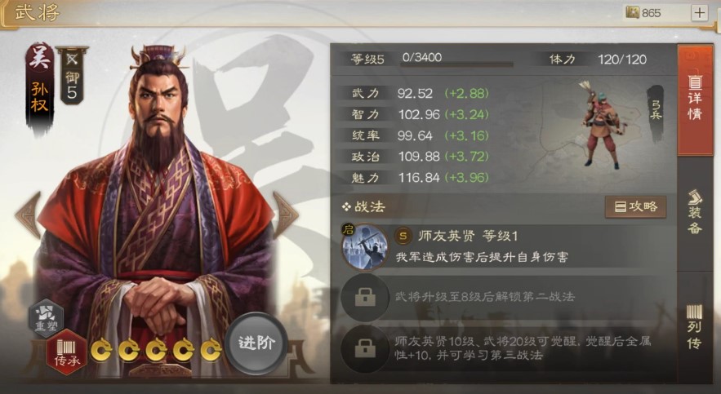Open the 装备 equipment tab

(695, 212)
